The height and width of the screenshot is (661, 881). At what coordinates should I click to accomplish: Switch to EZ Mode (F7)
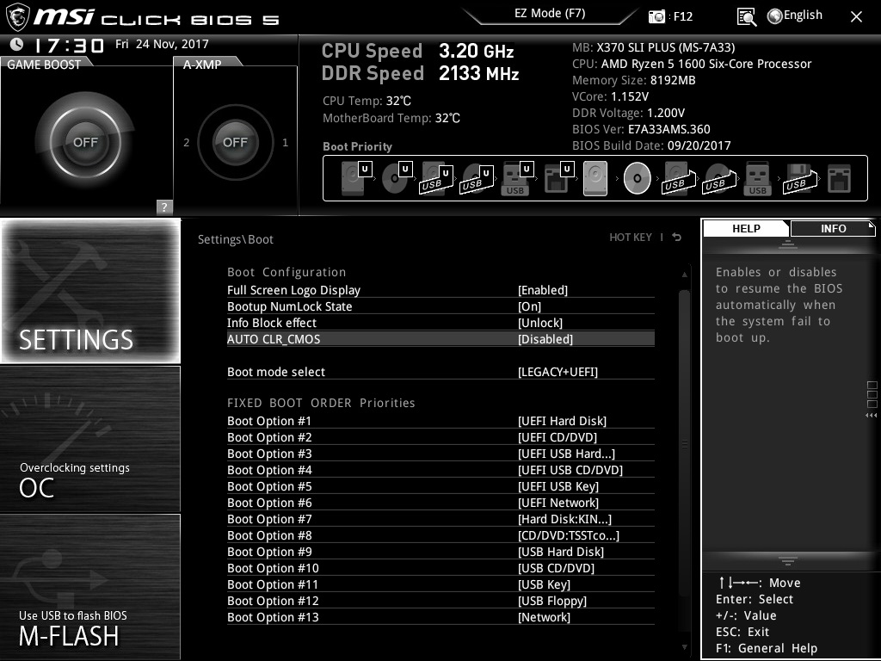550,13
